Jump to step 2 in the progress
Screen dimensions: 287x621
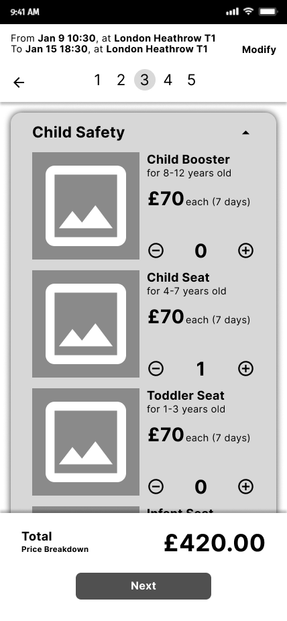[x=121, y=80]
